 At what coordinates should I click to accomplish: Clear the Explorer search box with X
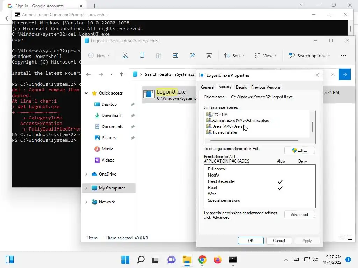coord(333,74)
